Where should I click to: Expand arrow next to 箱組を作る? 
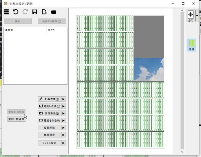pyautogui.click(x=63, y=121)
